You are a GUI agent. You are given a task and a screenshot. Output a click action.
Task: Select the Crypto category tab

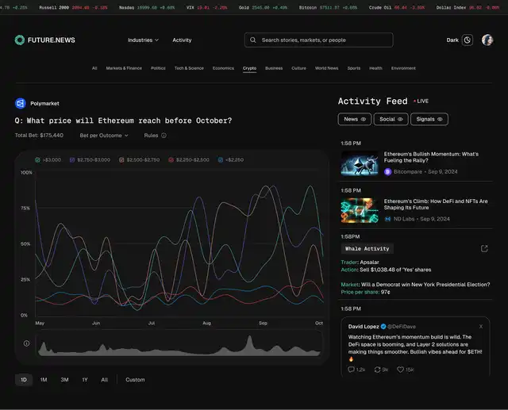click(x=249, y=68)
